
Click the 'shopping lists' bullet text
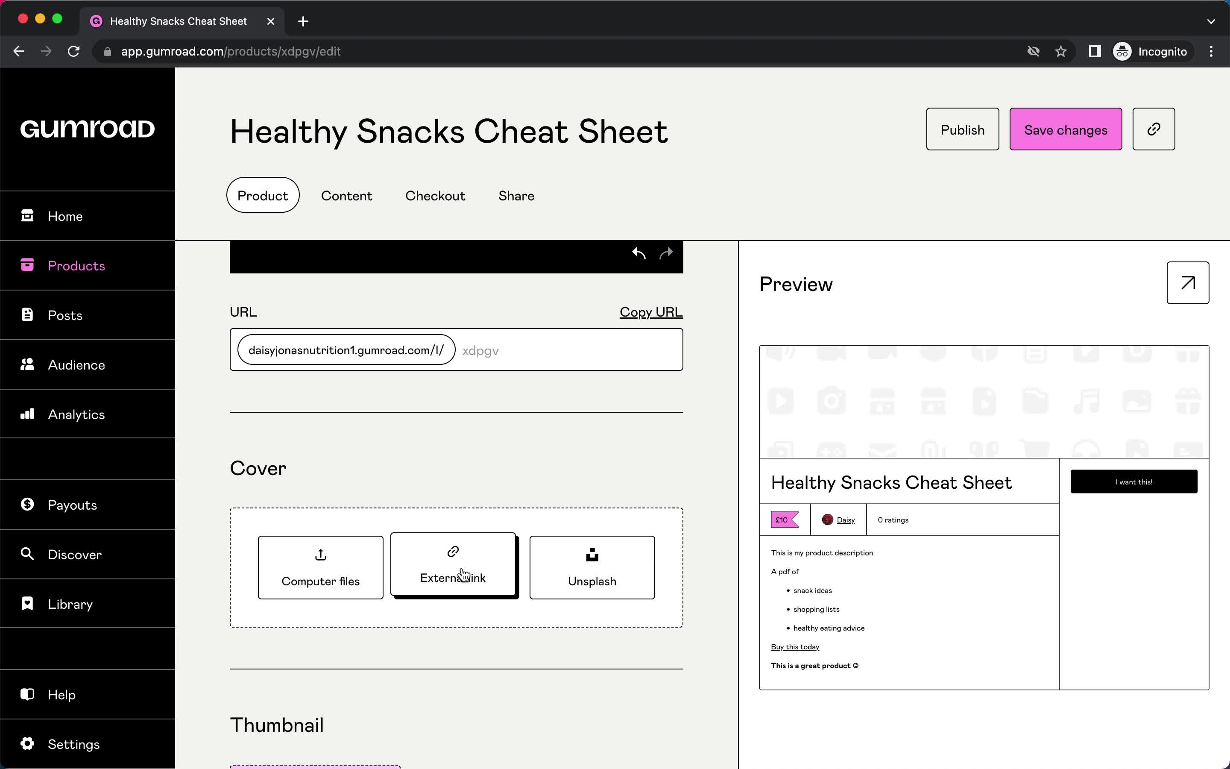(816, 609)
